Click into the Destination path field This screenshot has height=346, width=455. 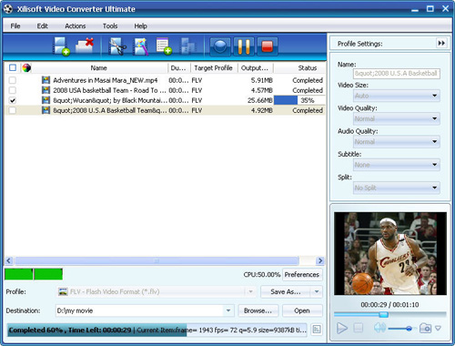pos(139,310)
